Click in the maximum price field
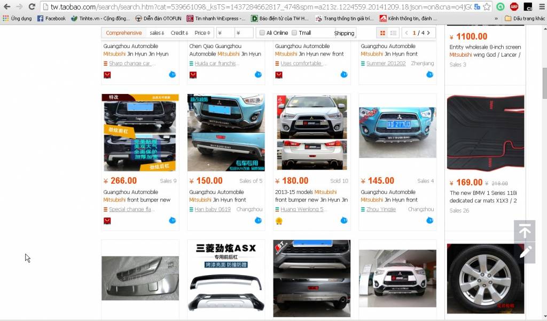The width and height of the screenshot is (547, 321). click(244, 33)
